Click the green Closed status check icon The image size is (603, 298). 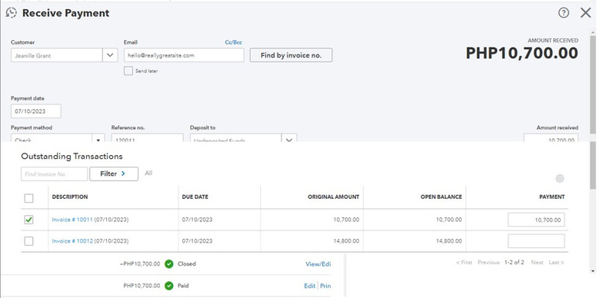tap(169, 264)
